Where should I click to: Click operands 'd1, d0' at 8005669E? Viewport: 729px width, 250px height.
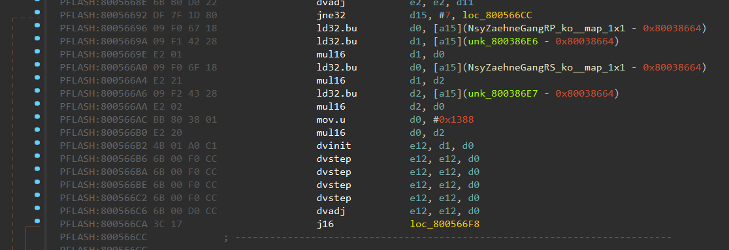427,54
